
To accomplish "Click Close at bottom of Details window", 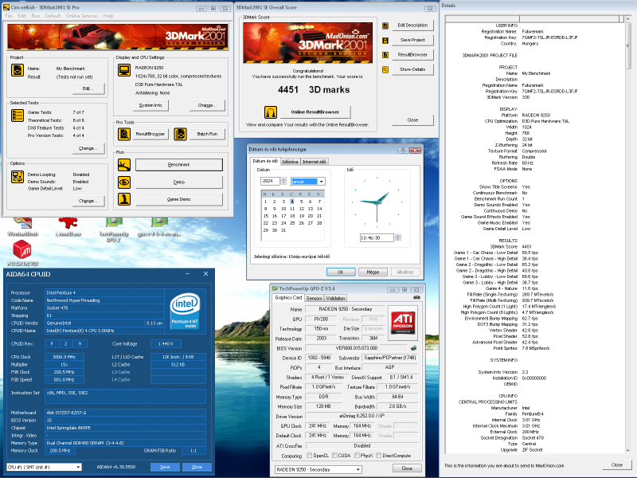I will click(x=616, y=464).
